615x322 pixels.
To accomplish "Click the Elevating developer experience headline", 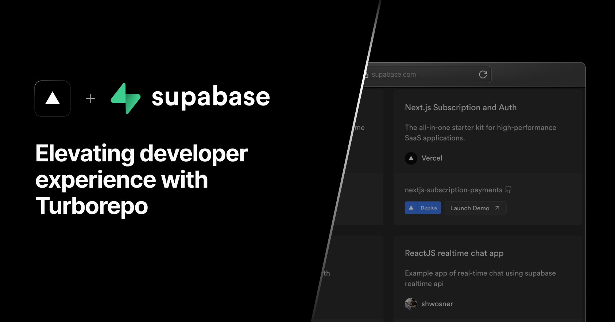I will pyautogui.click(x=142, y=180).
